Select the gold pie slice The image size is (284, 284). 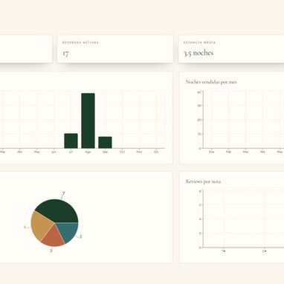[x=41, y=225]
